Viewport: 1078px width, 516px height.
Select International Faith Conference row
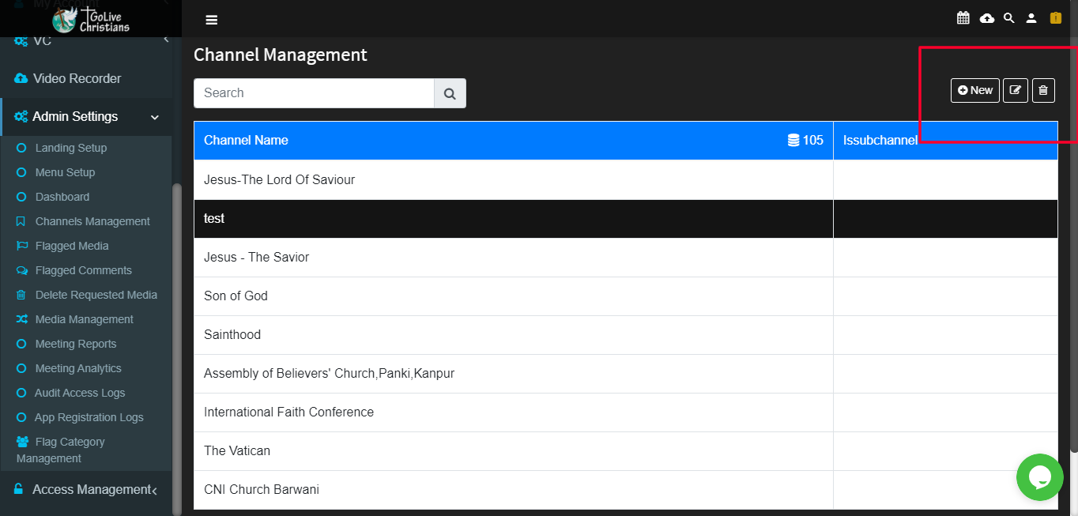click(x=626, y=412)
